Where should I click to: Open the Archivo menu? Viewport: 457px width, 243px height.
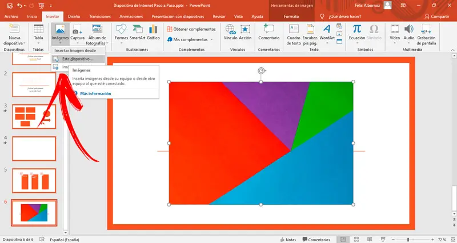[x=11, y=17]
